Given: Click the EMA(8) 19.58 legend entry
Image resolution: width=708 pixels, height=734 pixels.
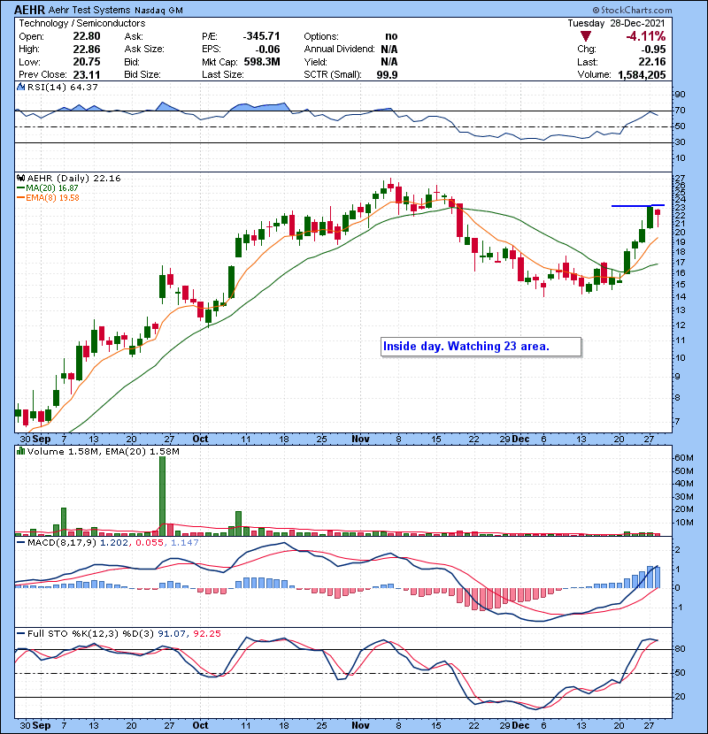Looking at the screenshot, I should [48, 197].
